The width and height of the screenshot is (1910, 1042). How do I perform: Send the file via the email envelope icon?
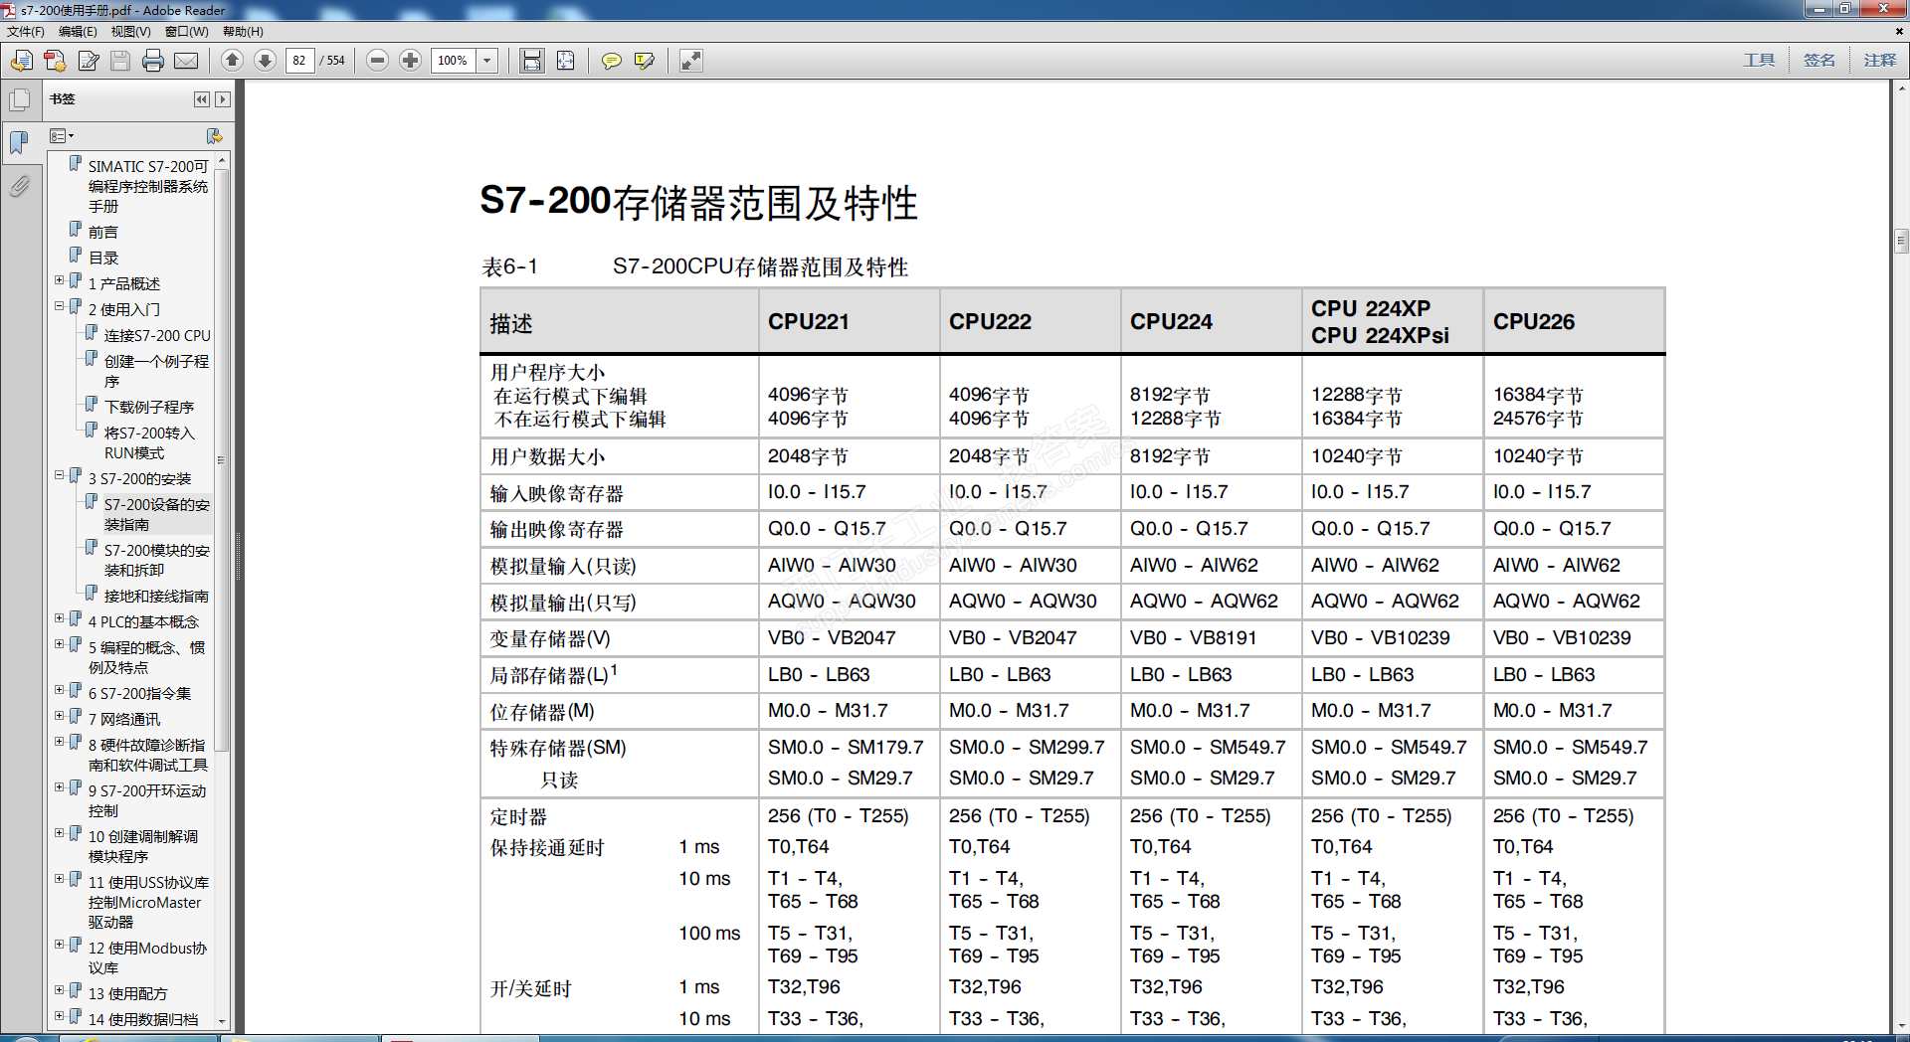coord(186,61)
